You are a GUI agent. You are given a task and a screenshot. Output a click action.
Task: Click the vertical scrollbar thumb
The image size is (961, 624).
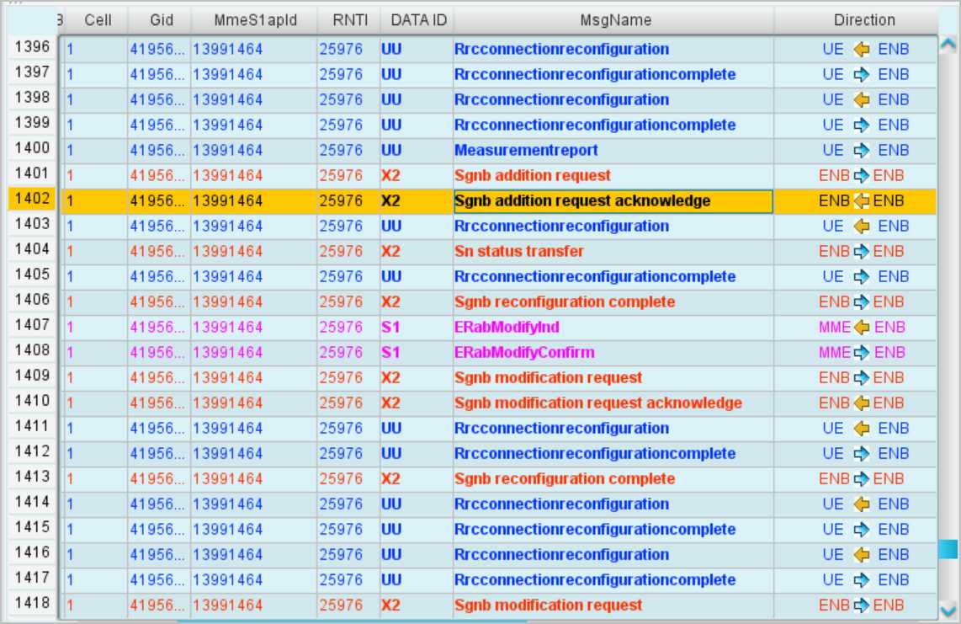tap(948, 548)
